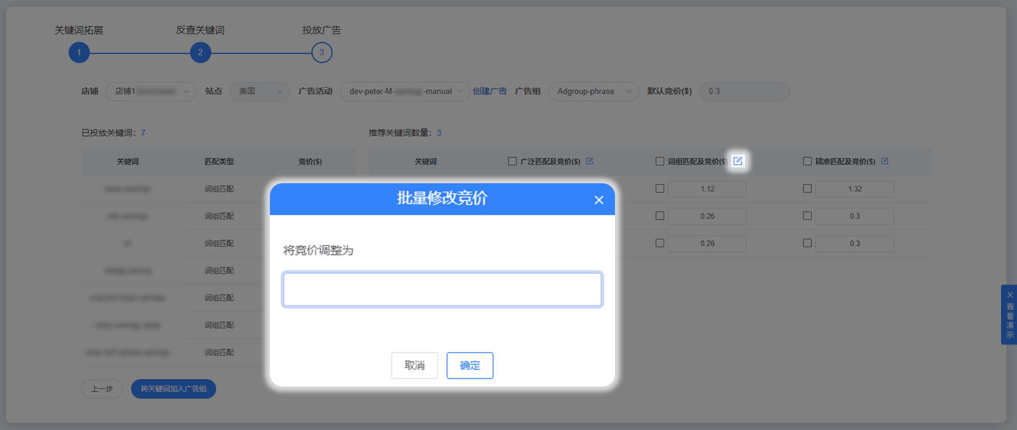Check the 精准匹配及竞价 header checkbox
Screen dimensions: 1017x430
(807, 161)
